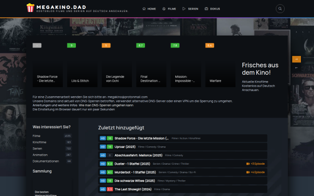The width and height of the screenshot is (314, 196).
Task: Click the orange right arrow carousel button
Action: pos(296,59)
